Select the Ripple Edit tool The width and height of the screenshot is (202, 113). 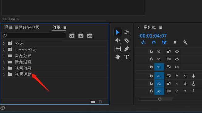[118, 40]
